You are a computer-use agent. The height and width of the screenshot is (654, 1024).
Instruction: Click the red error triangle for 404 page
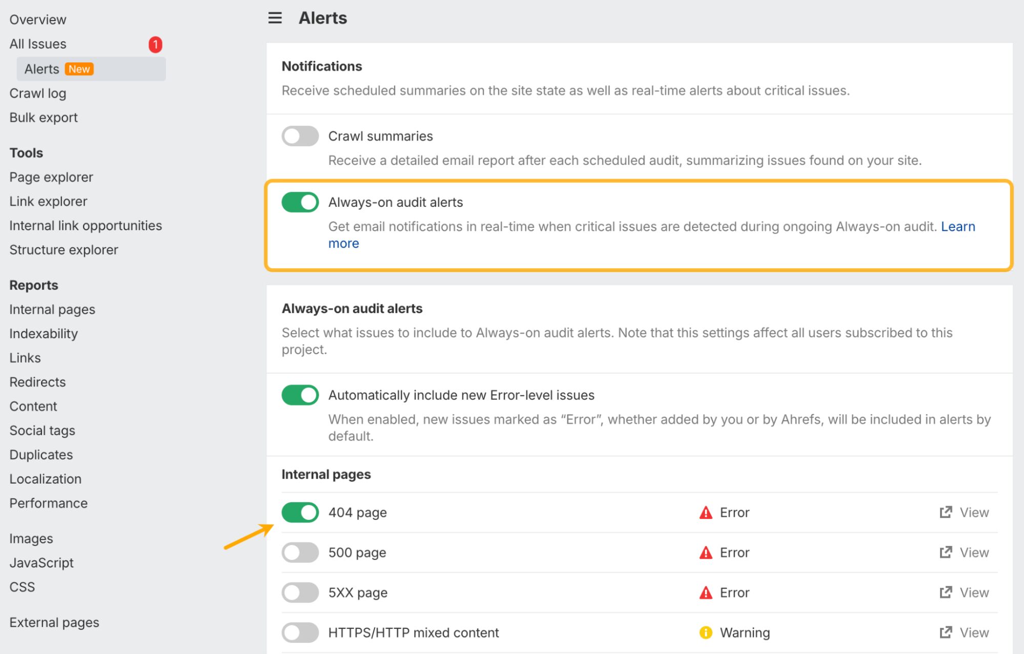point(706,513)
